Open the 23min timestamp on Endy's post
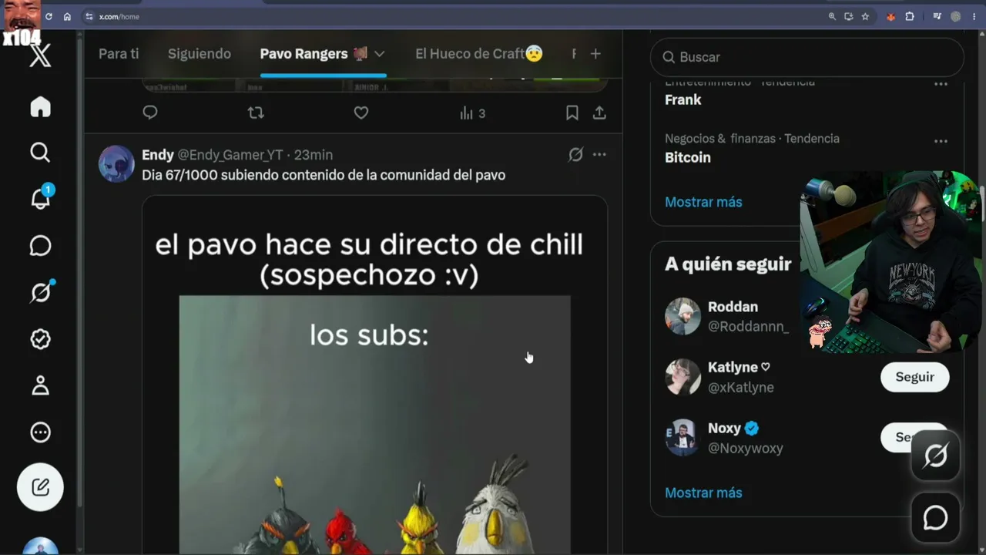The width and height of the screenshot is (986, 555). pos(314,155)
